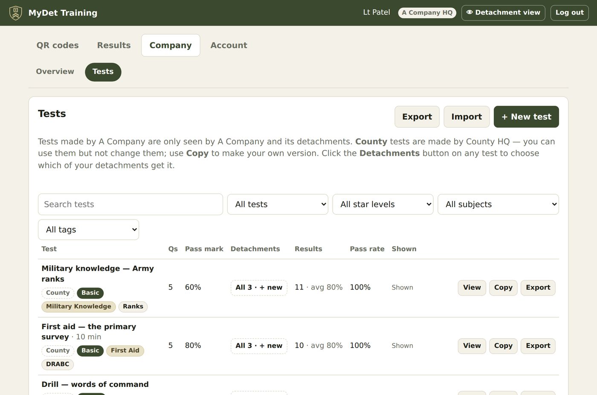Copy the First aid primary survey test
The image size is (597, 395).
503,346
